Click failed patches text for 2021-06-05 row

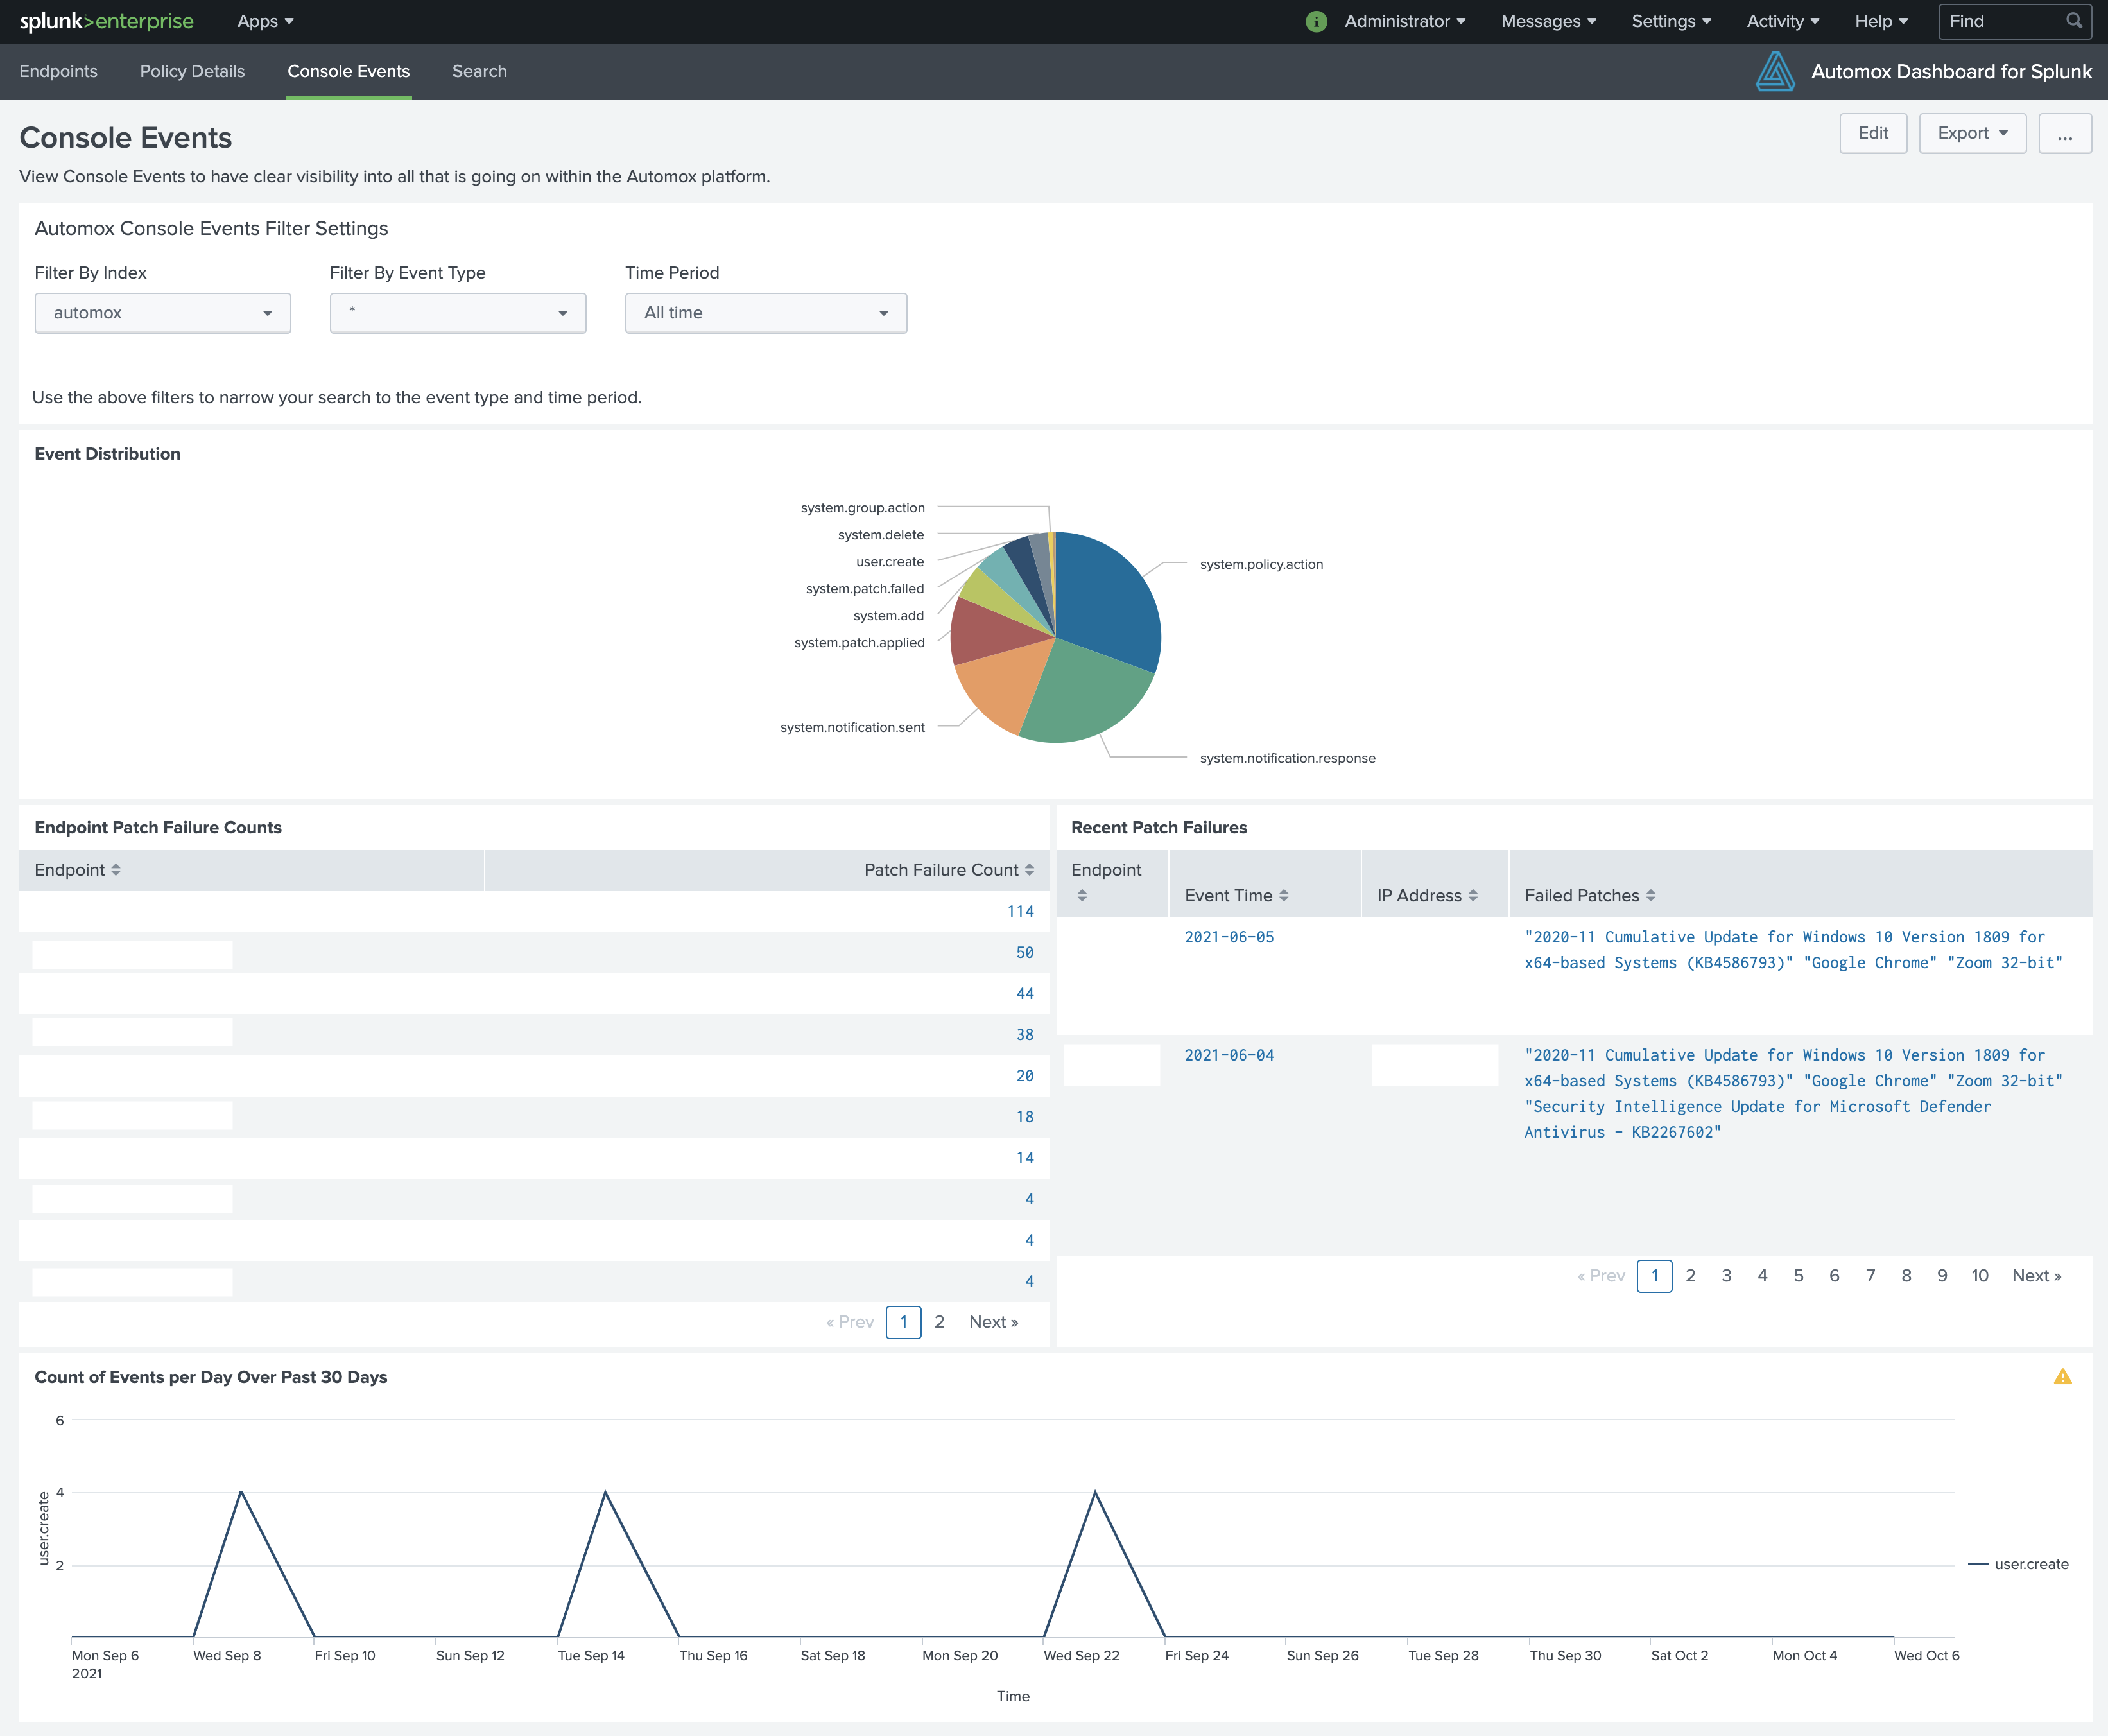pos(1793,950)
